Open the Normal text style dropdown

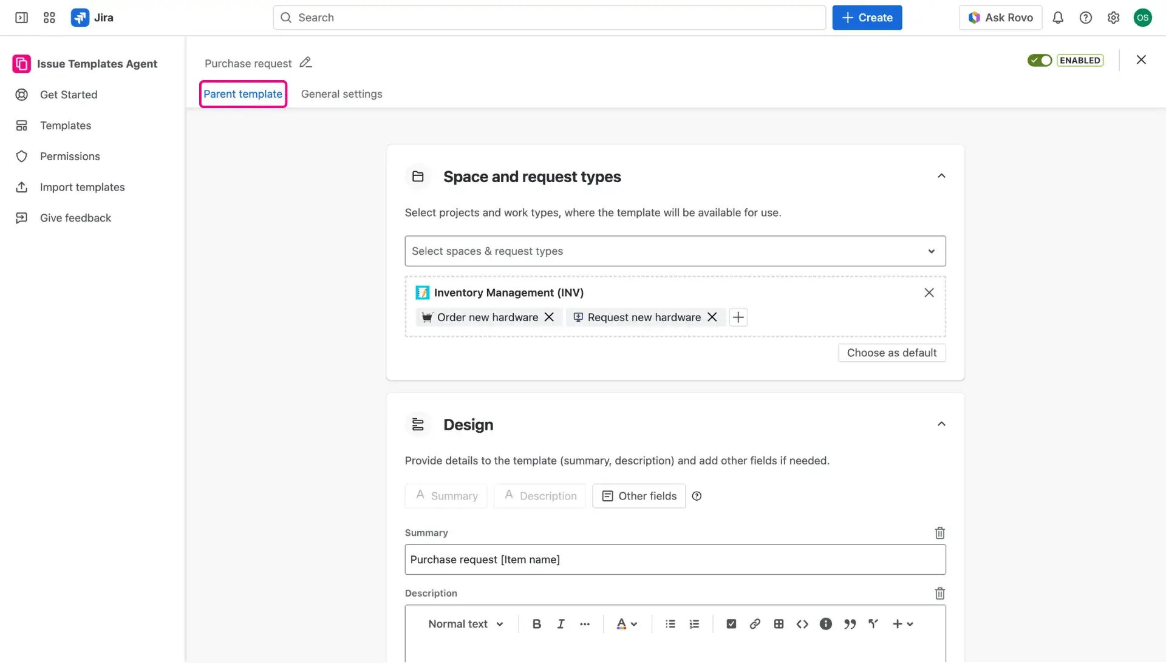[x=465, y=623]
